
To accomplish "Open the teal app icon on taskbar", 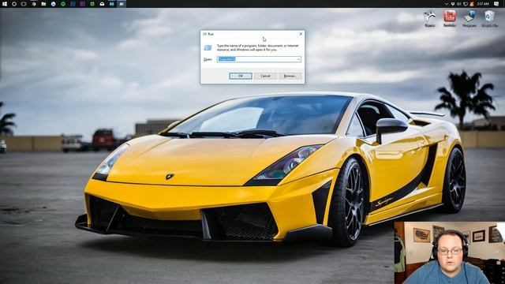I will point(111,4).
